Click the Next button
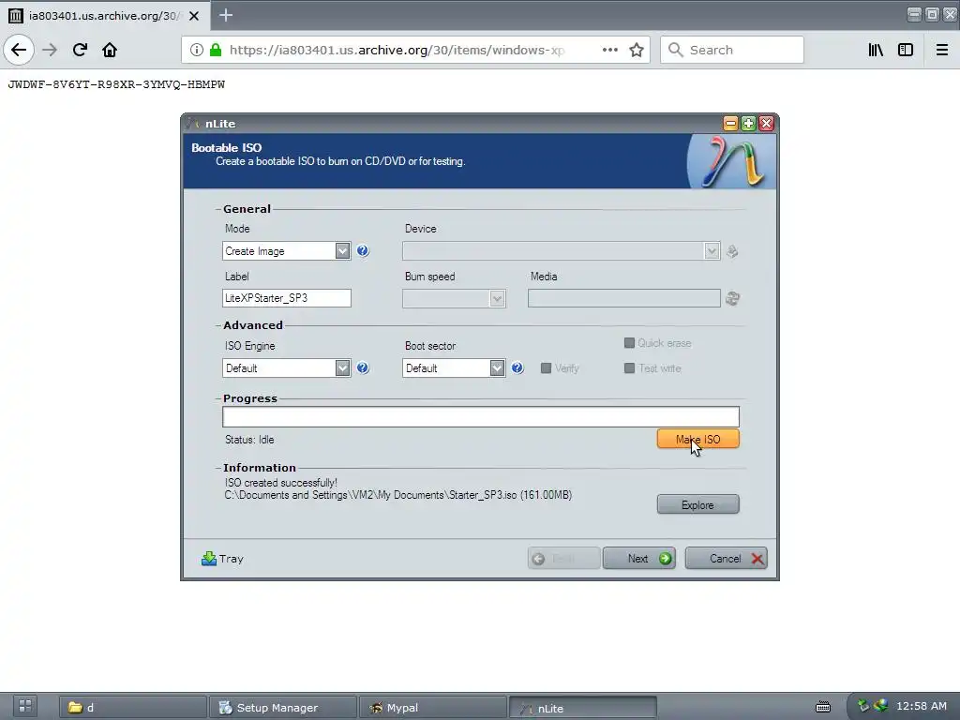960x720 pixels. (x=638, y=559)
